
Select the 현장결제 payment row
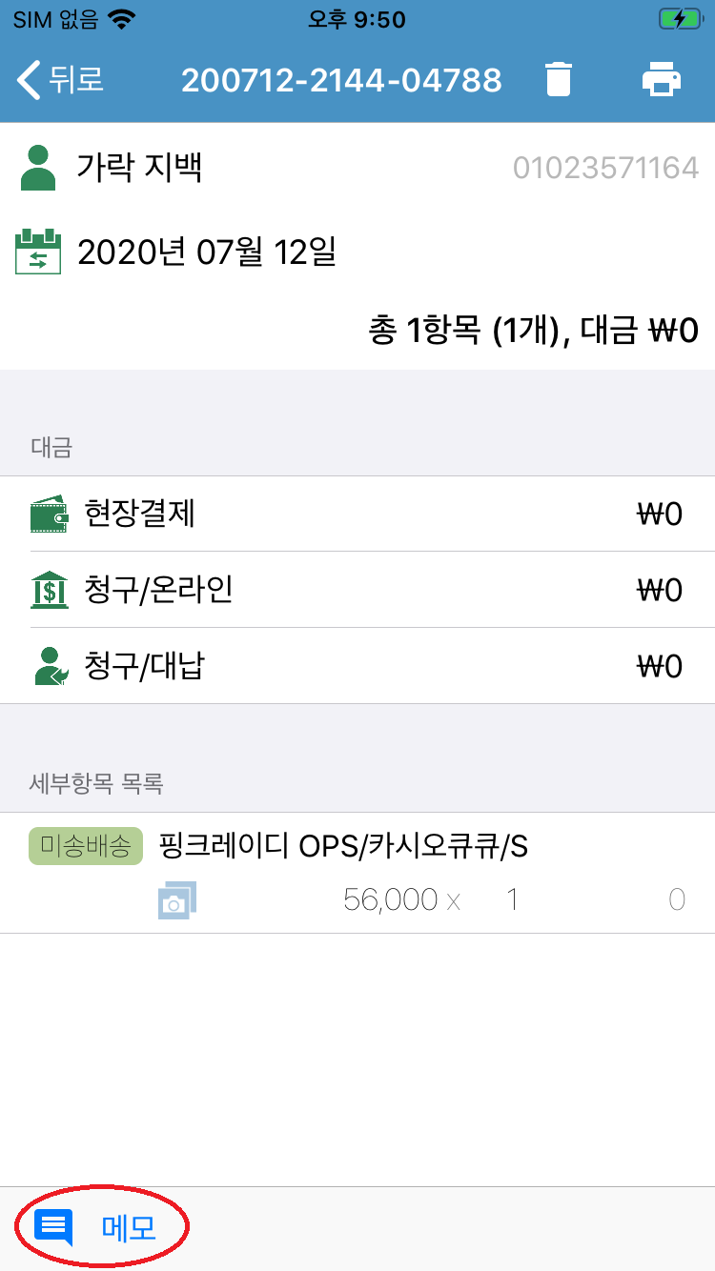357,514
